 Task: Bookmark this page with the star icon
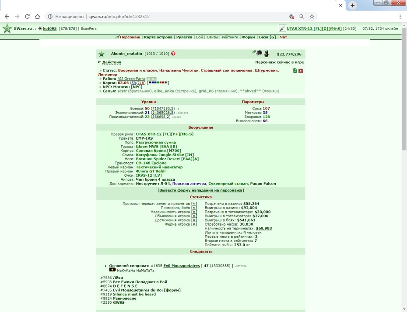(x=312, y=17)
